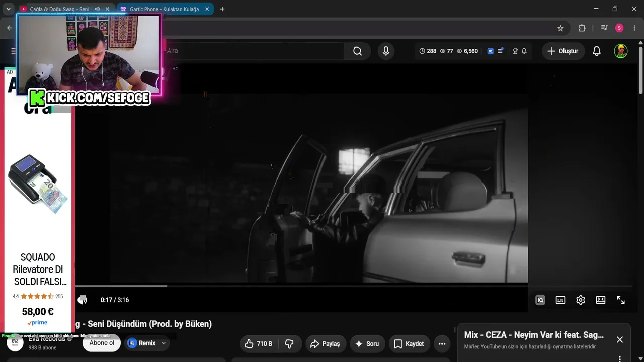Open the Eva Records channel avatar
Screen dimensions: 644x362
(x=15, y=343)
